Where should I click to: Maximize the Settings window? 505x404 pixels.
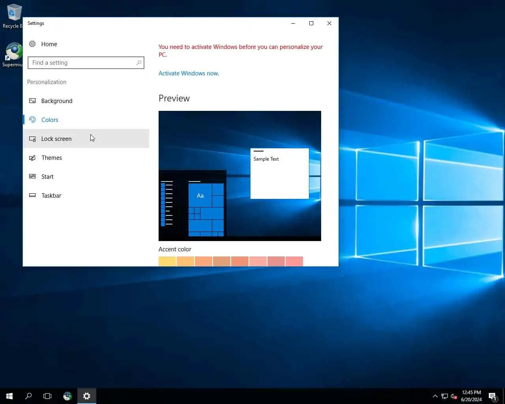click(x=311, y=23)
